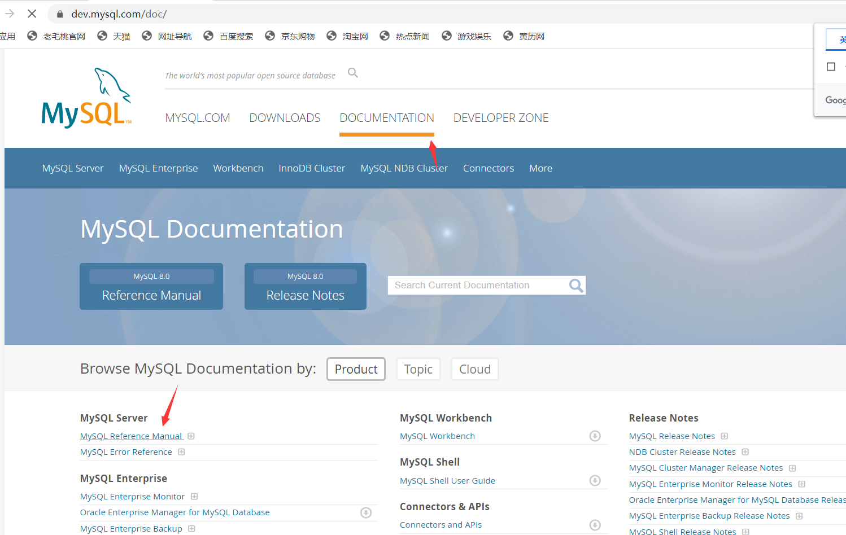Open the MySQL 8.0 Reference Manual button

point(151,286)
